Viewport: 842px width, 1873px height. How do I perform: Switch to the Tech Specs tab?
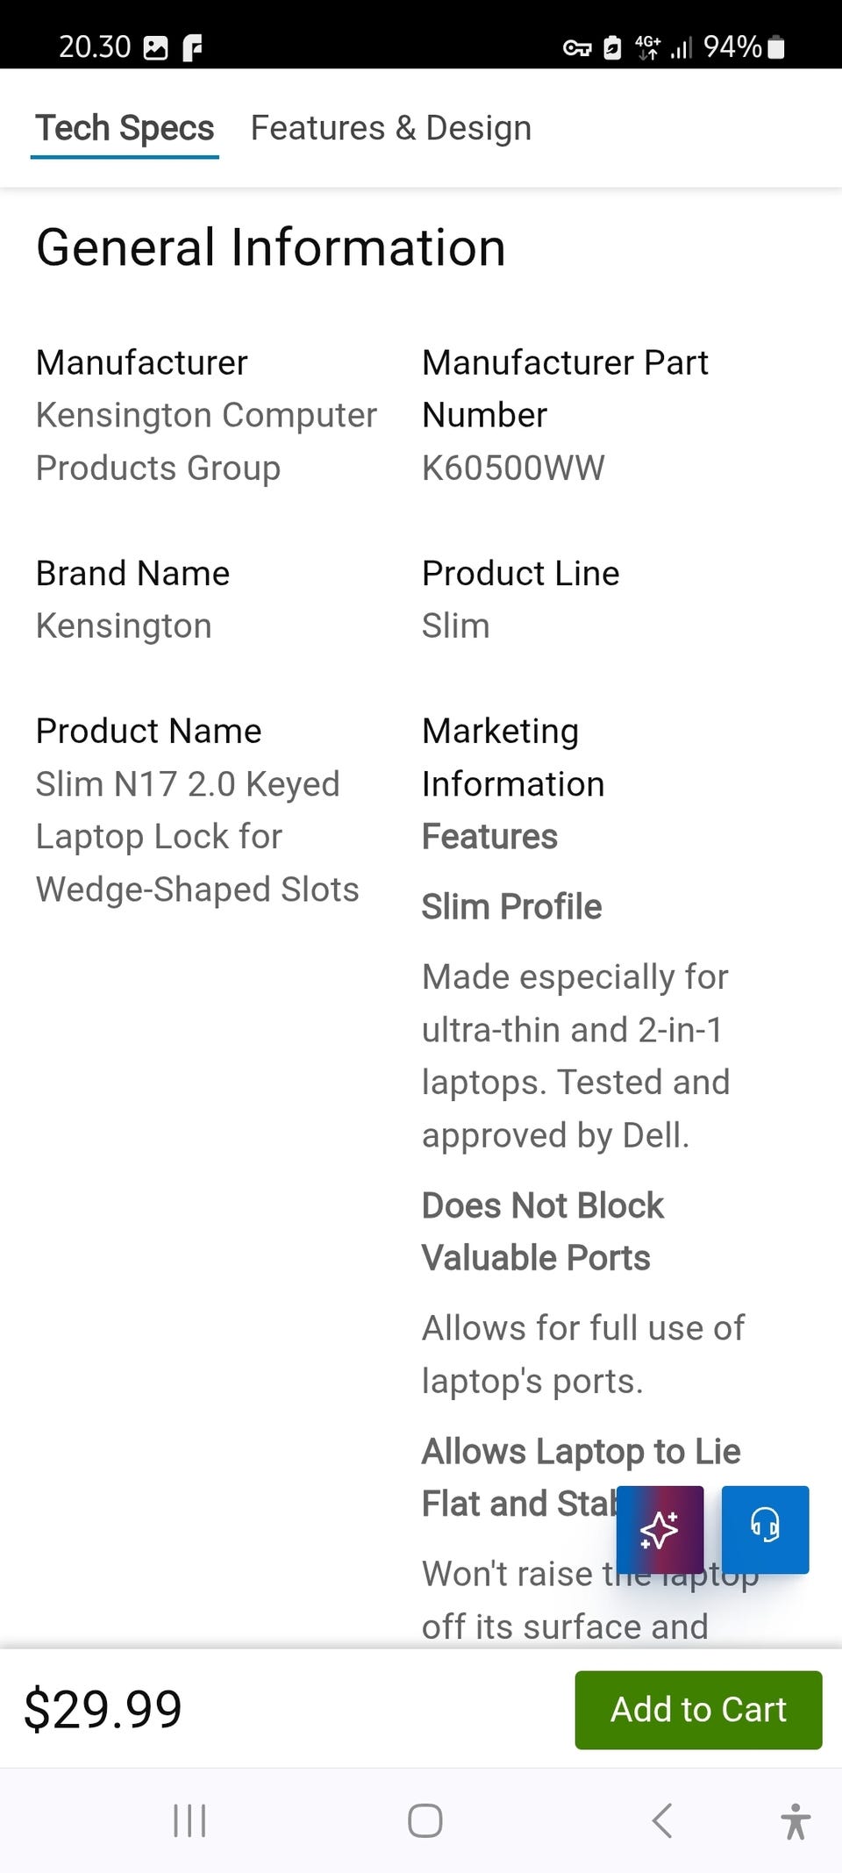125,128
